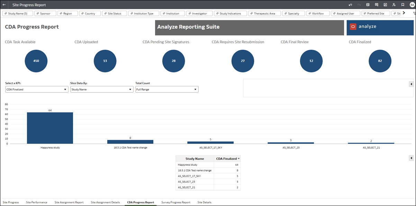Click the bookmark icon in the header
Image resolution: width=416 pixels, height=206 pixels.
[x=403, y=5]
